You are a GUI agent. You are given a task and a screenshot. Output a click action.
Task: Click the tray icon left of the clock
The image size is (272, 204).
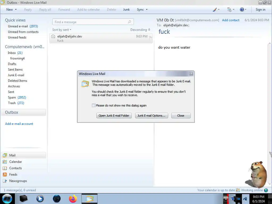pos(245,199)
